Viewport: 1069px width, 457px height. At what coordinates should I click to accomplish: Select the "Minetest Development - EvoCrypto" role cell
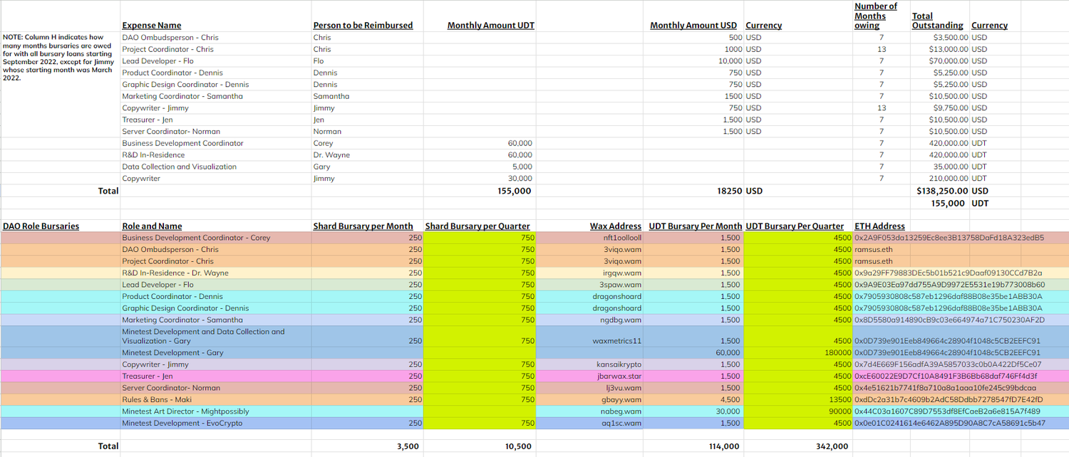tap(182, 423)
